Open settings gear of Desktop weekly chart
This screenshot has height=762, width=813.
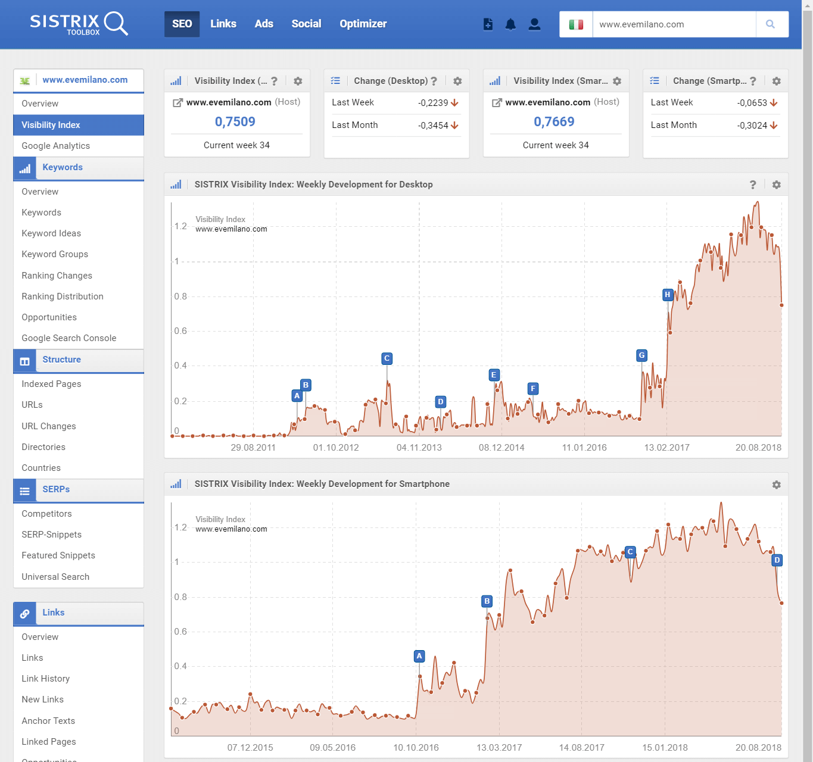[x=777, y=185]
